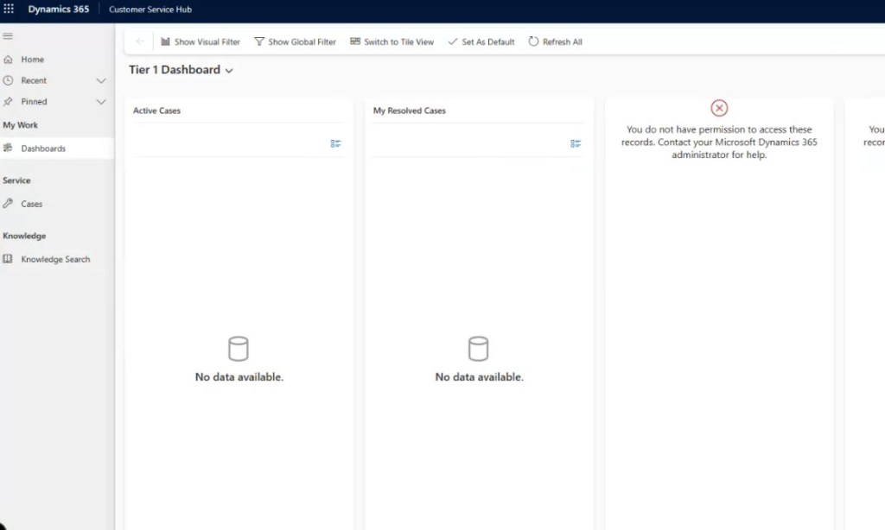885x530 pixels.
Task: Set this dashboard as default
Action: coord(481,41)
